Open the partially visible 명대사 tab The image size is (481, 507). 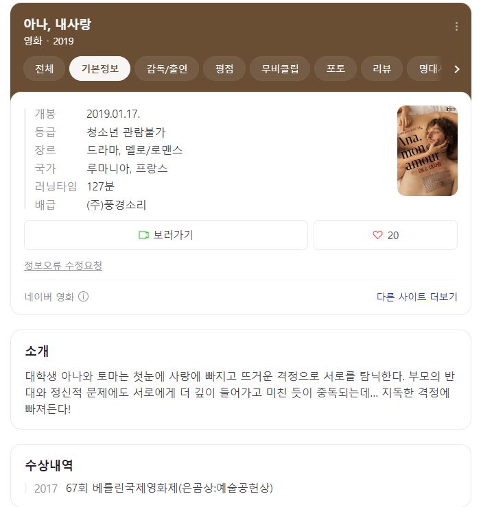[427, 69]
